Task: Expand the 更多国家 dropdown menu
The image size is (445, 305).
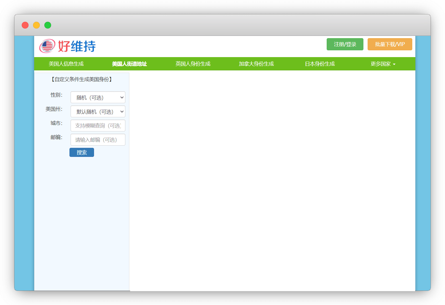Action: tap(383, 64)
